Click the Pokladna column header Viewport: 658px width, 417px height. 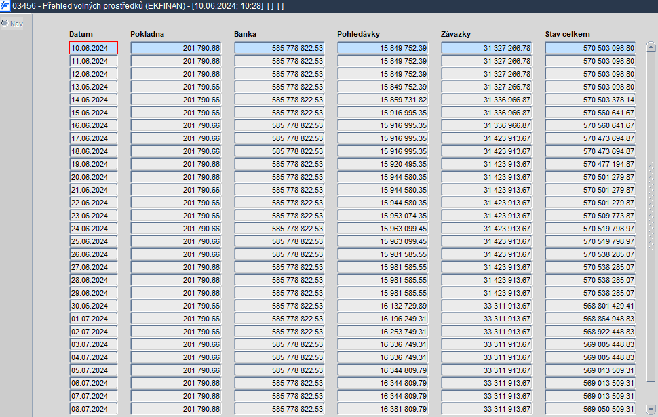[147, 34]
